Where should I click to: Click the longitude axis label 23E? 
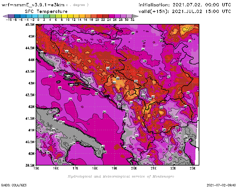(193, 169)
